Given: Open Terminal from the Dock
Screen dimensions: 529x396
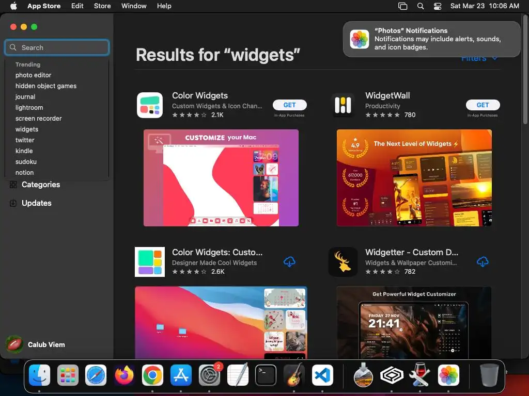Looking at the screenshot, I should point(266,375).
